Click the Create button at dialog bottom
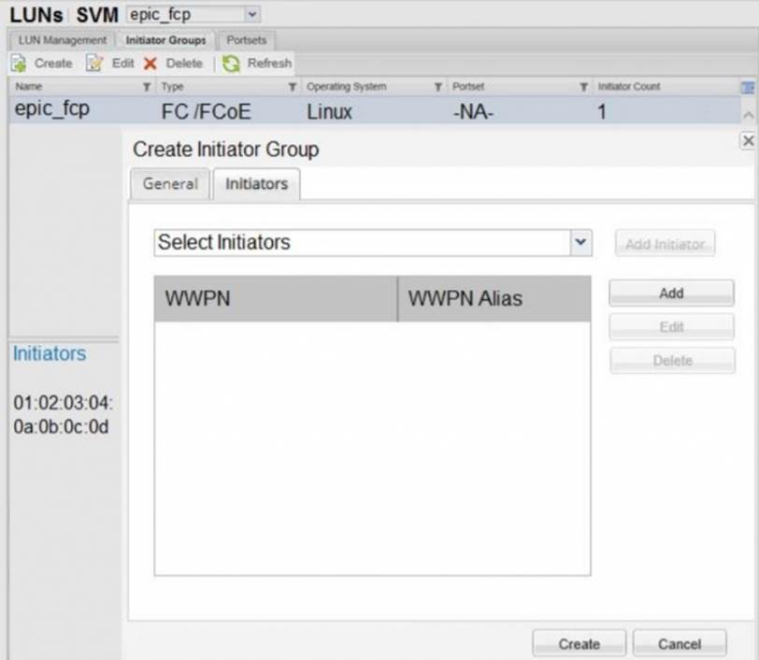This screenshot has width=759, height=660. pos(579,643)
